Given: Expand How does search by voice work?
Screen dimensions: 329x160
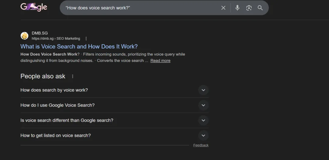Looking at the screenshot, I should pos(114,90).
